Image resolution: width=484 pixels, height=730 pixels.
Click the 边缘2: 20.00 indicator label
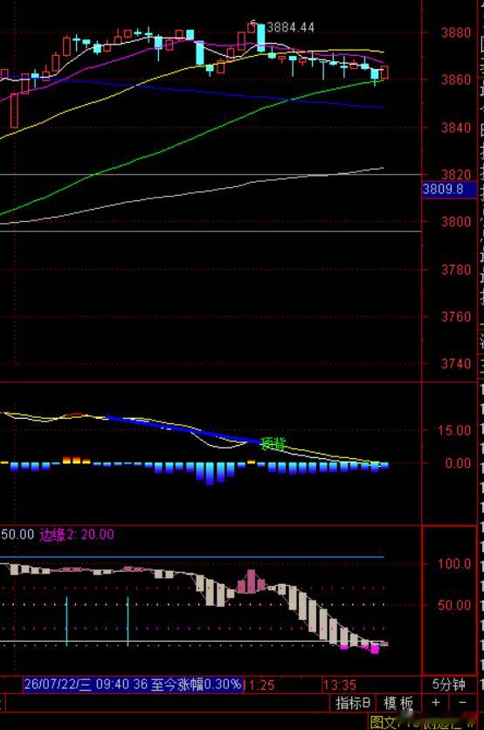point(77,534)
